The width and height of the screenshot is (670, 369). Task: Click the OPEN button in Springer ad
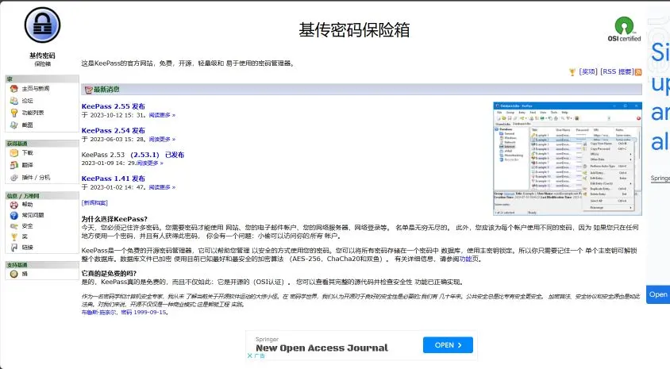coord(448,345)
